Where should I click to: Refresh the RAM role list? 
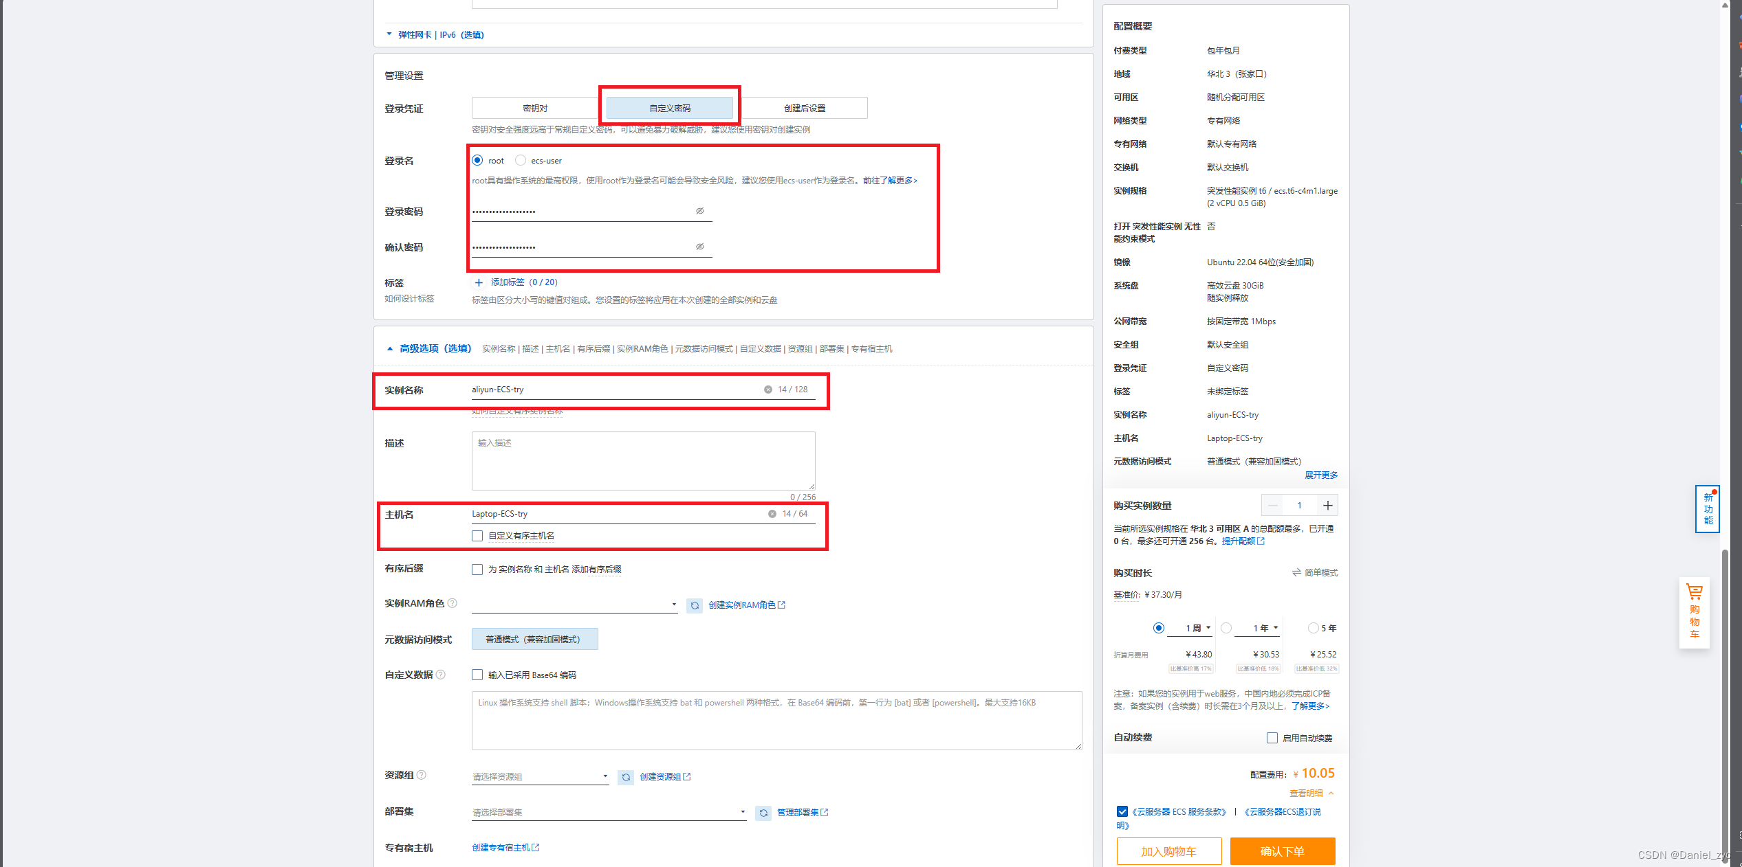click(695, 605)
